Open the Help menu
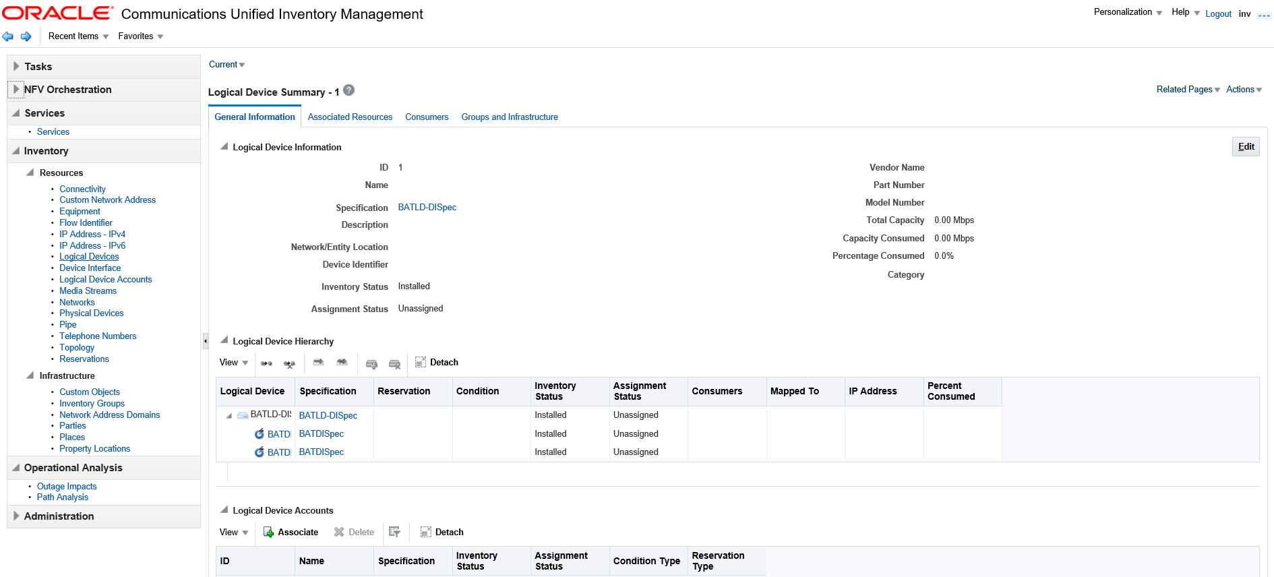 point(1186,12)
